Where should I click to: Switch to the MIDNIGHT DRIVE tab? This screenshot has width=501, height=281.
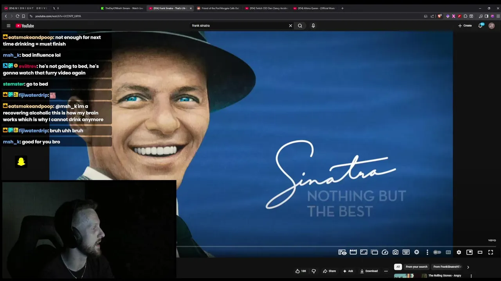tap(26, 8)
